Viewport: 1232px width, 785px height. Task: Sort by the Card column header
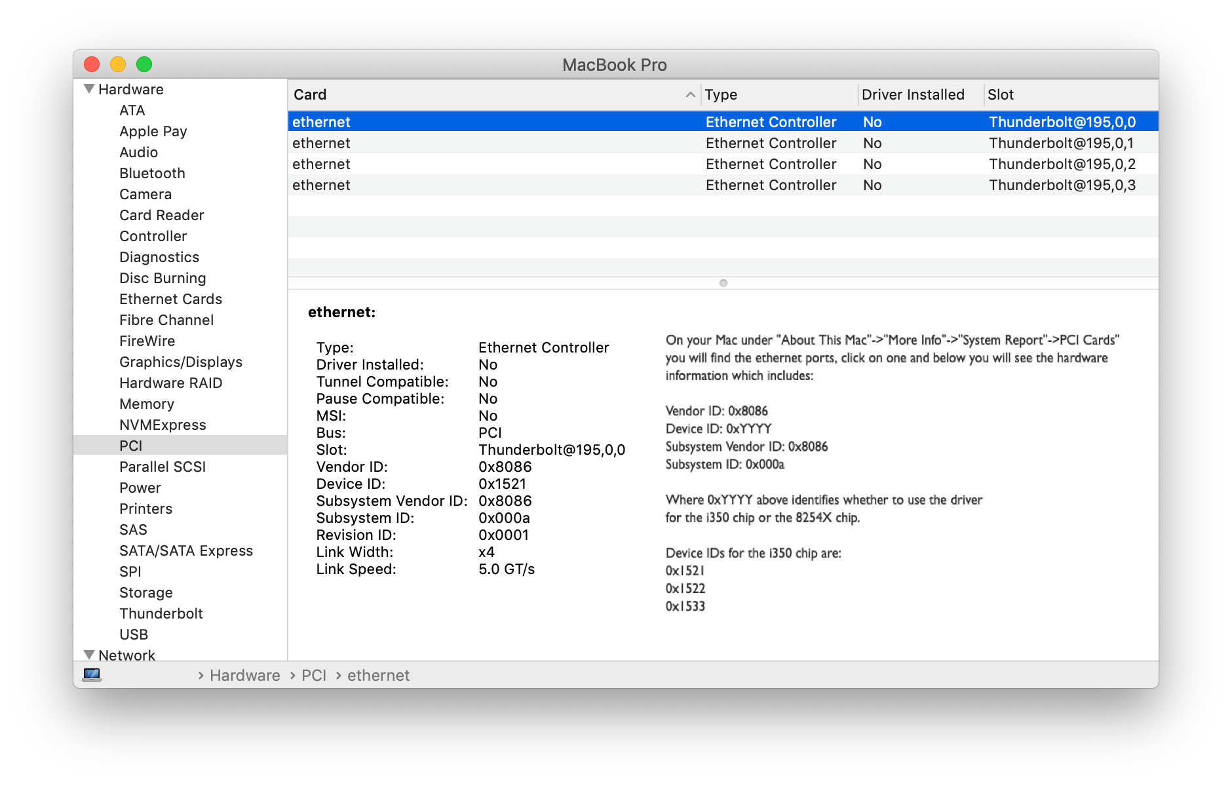click(495, 94)
